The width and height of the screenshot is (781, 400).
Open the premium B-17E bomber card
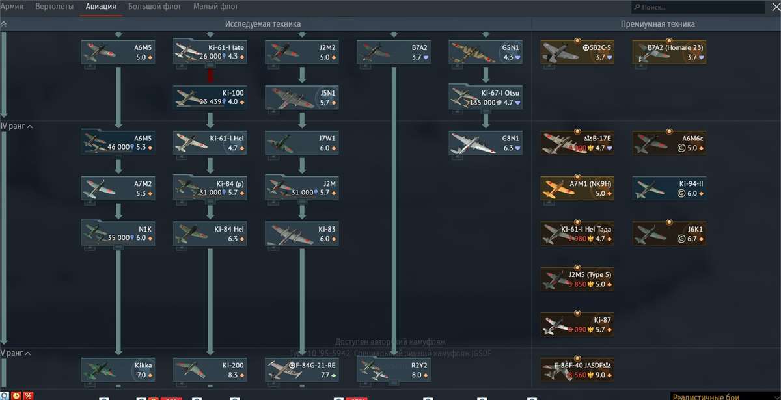click(x=577, y=142)
